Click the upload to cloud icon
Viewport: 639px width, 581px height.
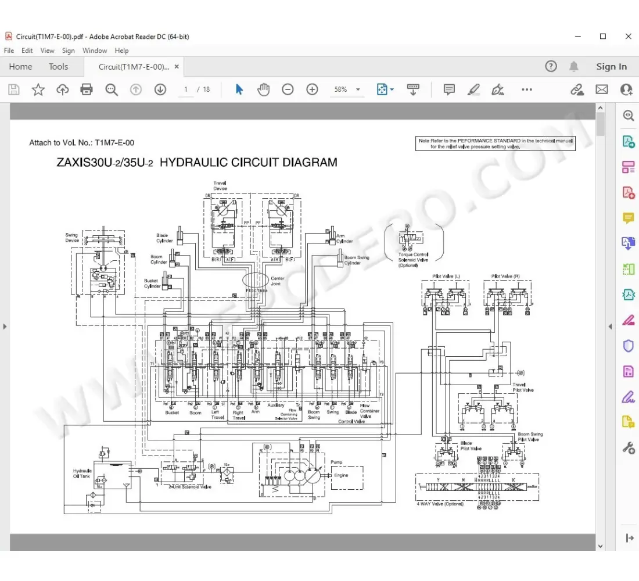click(x=62, y=89)
